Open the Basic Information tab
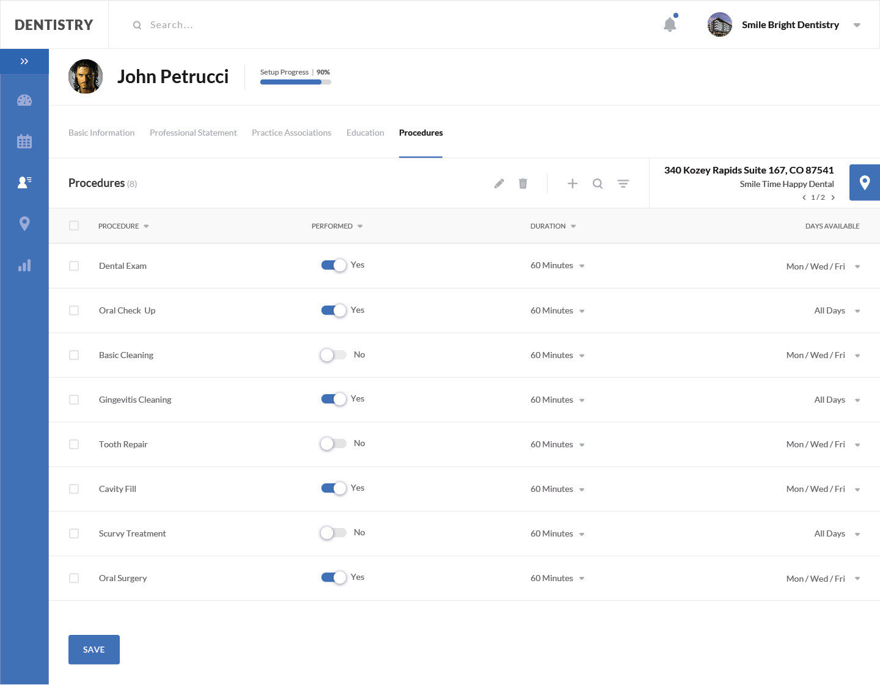 click(101, 133)
